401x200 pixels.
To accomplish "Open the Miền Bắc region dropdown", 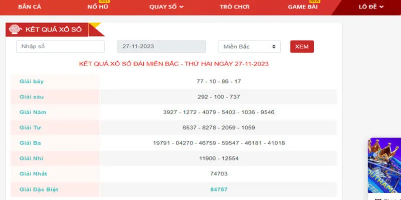I will click(x=249, y=46).
